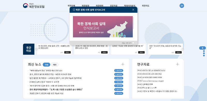Screen dimensions: 207x101
Task: Open article [지평선] 남북 단절과 '적대적 두 국가'론
Action: pos(44,82)
